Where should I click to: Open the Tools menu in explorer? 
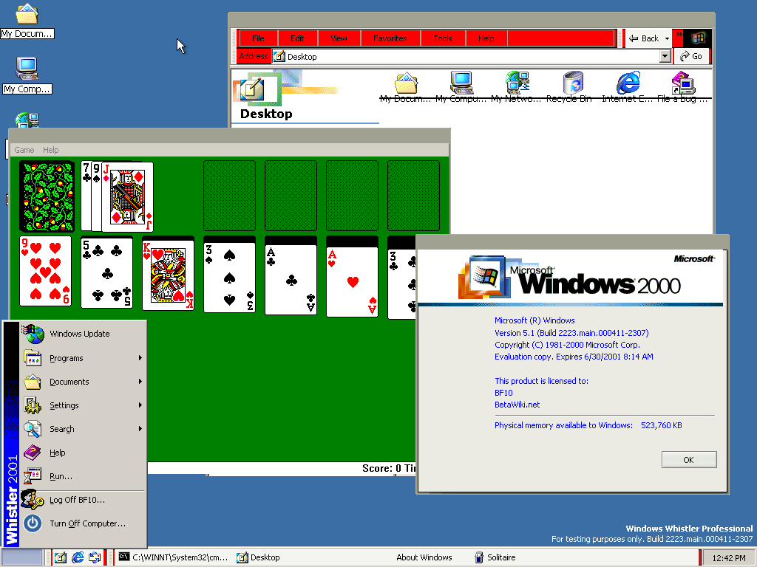(x=443, y=38)
